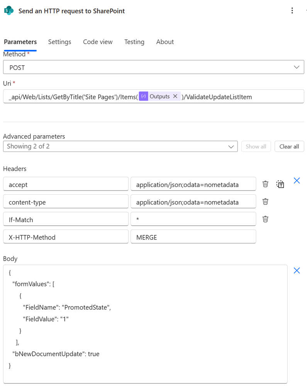Remove the Headers parameter with X
The height and width of the screenshot is (386, 307).
(297, 180)
